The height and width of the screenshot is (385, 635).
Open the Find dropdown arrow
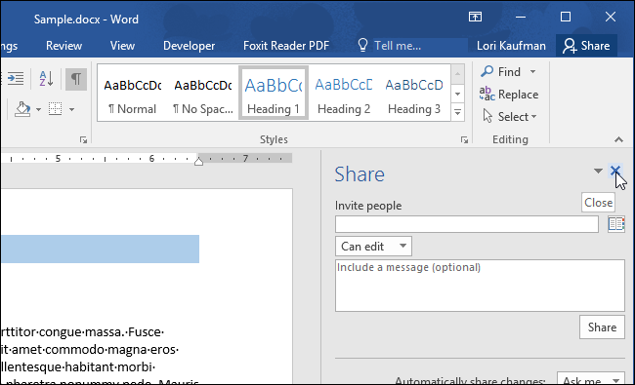point(533,72)
